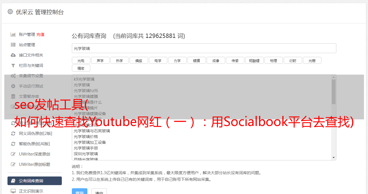Click the refresh icon for 同义词伪原创[2版]
The image size is (368, 194).
tap(13, 133)
